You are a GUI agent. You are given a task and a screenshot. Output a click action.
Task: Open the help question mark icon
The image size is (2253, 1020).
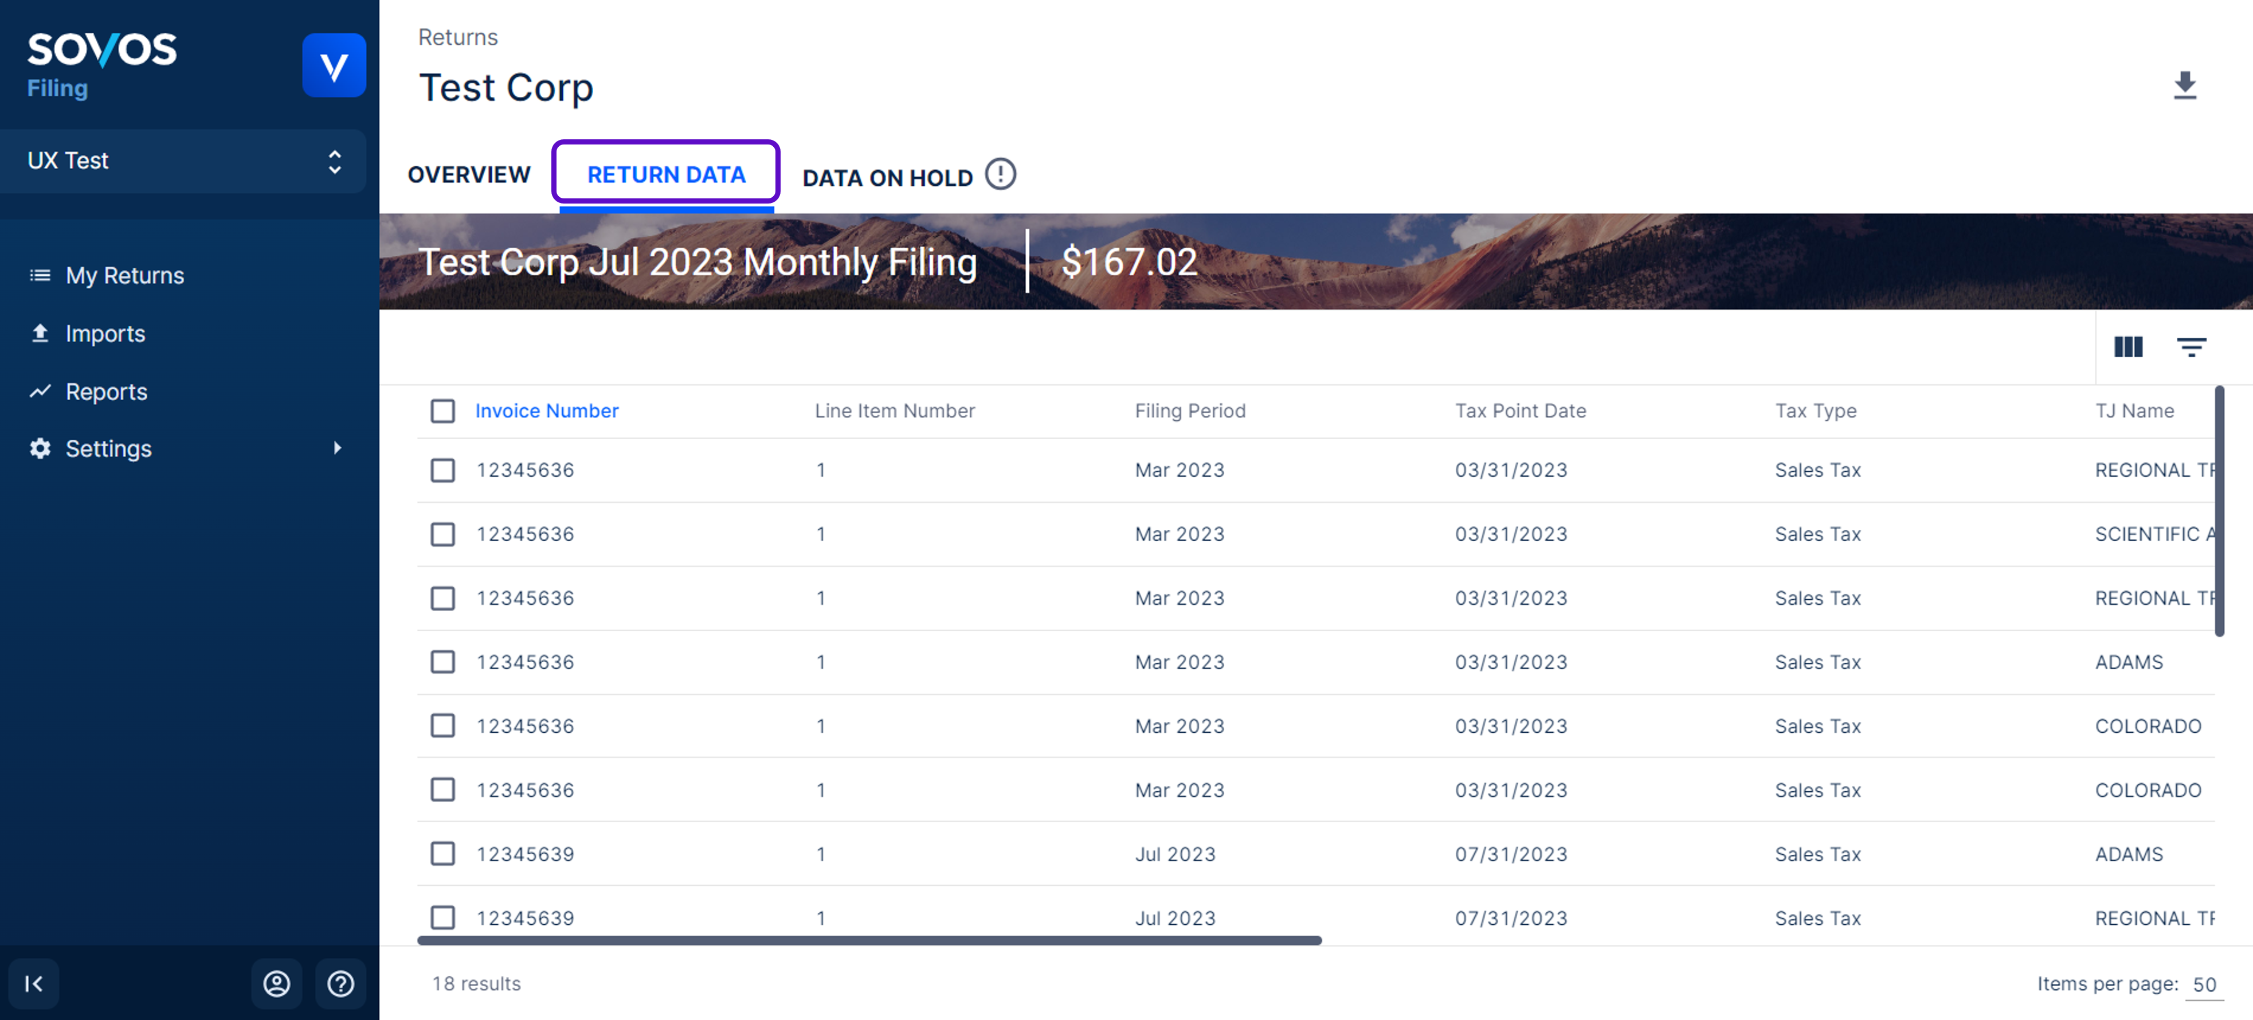point(340,983)
